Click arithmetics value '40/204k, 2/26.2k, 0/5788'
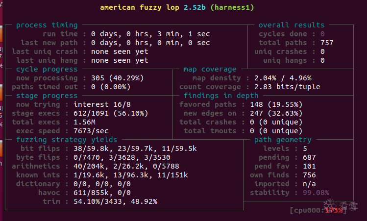Image resolution: width=367 pixels, height=221 pixels. tap(126, 166)
